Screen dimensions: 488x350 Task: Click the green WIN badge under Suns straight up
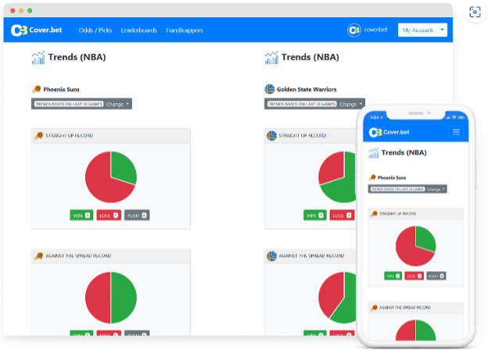click(81, 215)
